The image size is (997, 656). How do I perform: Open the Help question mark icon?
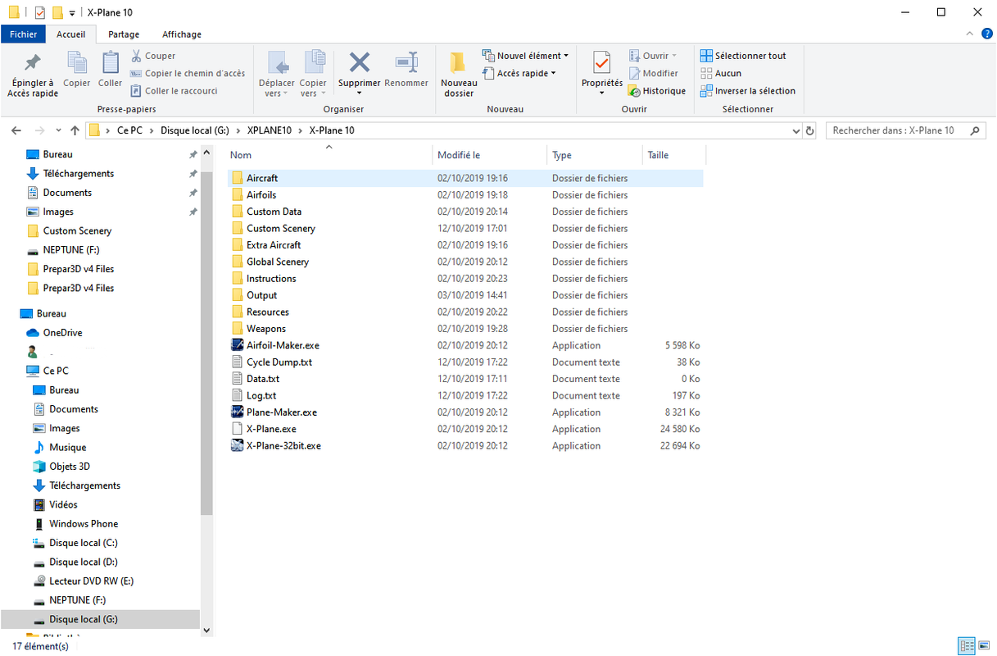(986, 34)
